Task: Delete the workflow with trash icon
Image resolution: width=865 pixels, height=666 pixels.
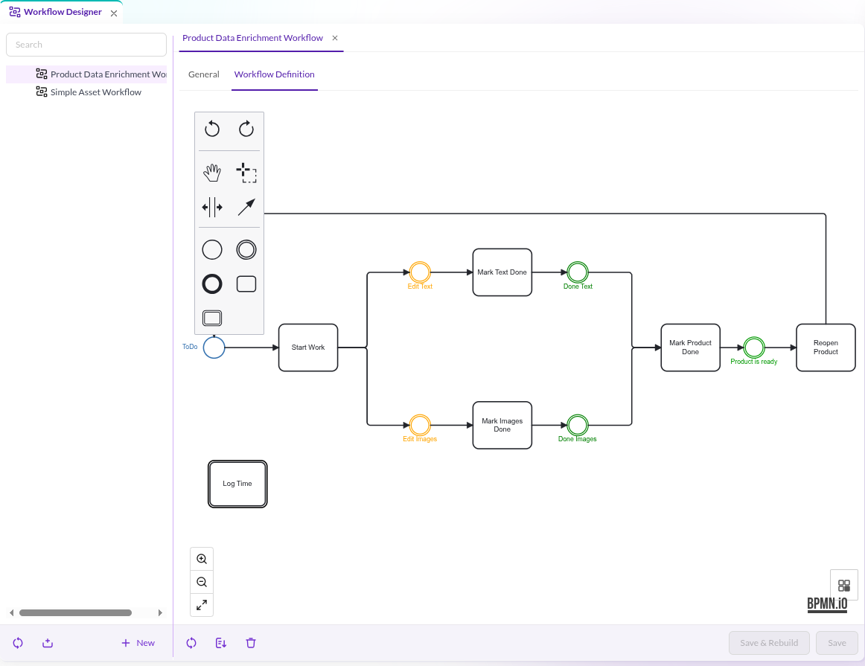Action: (x=250, y=643)
